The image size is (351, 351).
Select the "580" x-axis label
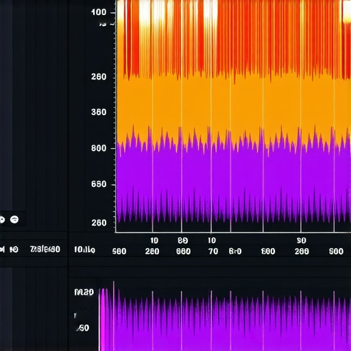pyautogui.click(x=119, y=252)
